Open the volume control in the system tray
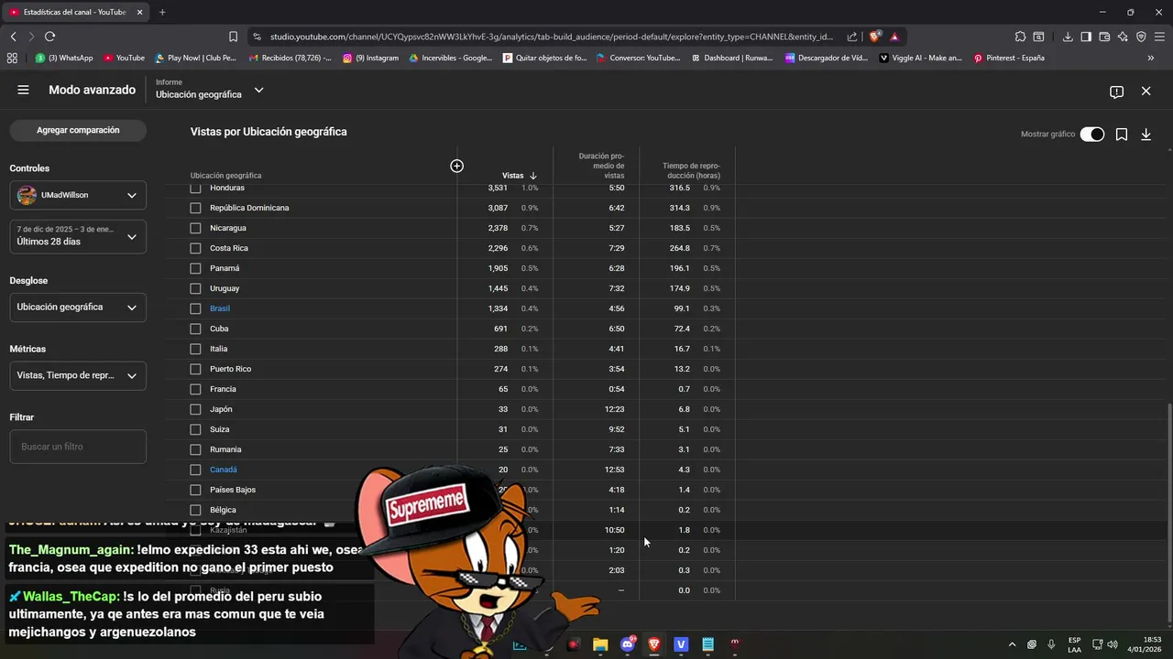Viewport: 1173px width, 659px height. (x=1113, y=644)
